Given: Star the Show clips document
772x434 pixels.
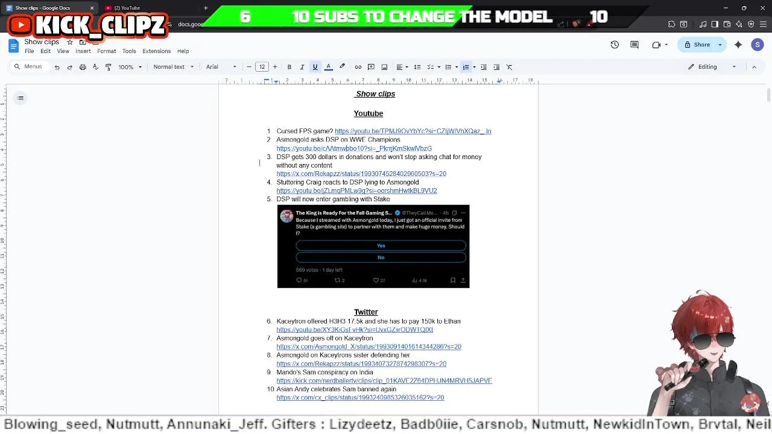Looking at the screenshot, I should click(x=70, y=42).
